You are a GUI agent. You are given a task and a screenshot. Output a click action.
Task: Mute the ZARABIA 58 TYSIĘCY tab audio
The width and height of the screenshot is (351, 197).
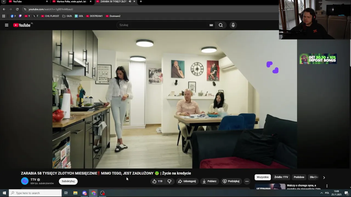pyautogui.click(x=130, y=1)
